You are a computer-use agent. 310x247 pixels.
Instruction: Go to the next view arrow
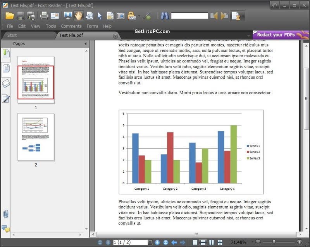coord(183,242)
